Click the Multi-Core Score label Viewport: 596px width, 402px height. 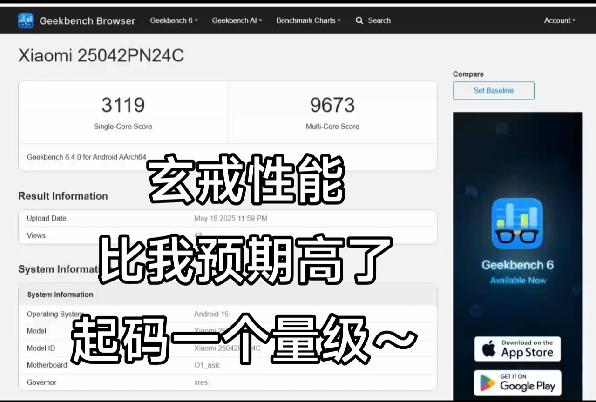pos(332,127)
